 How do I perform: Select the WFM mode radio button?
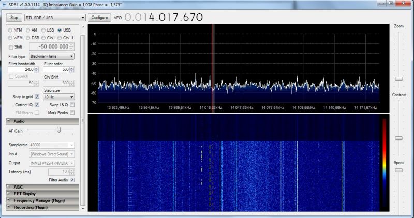click(10, 38)
